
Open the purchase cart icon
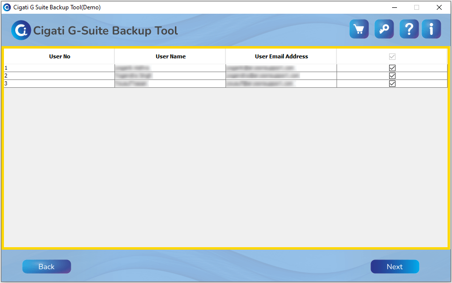(x=359, y=29)
